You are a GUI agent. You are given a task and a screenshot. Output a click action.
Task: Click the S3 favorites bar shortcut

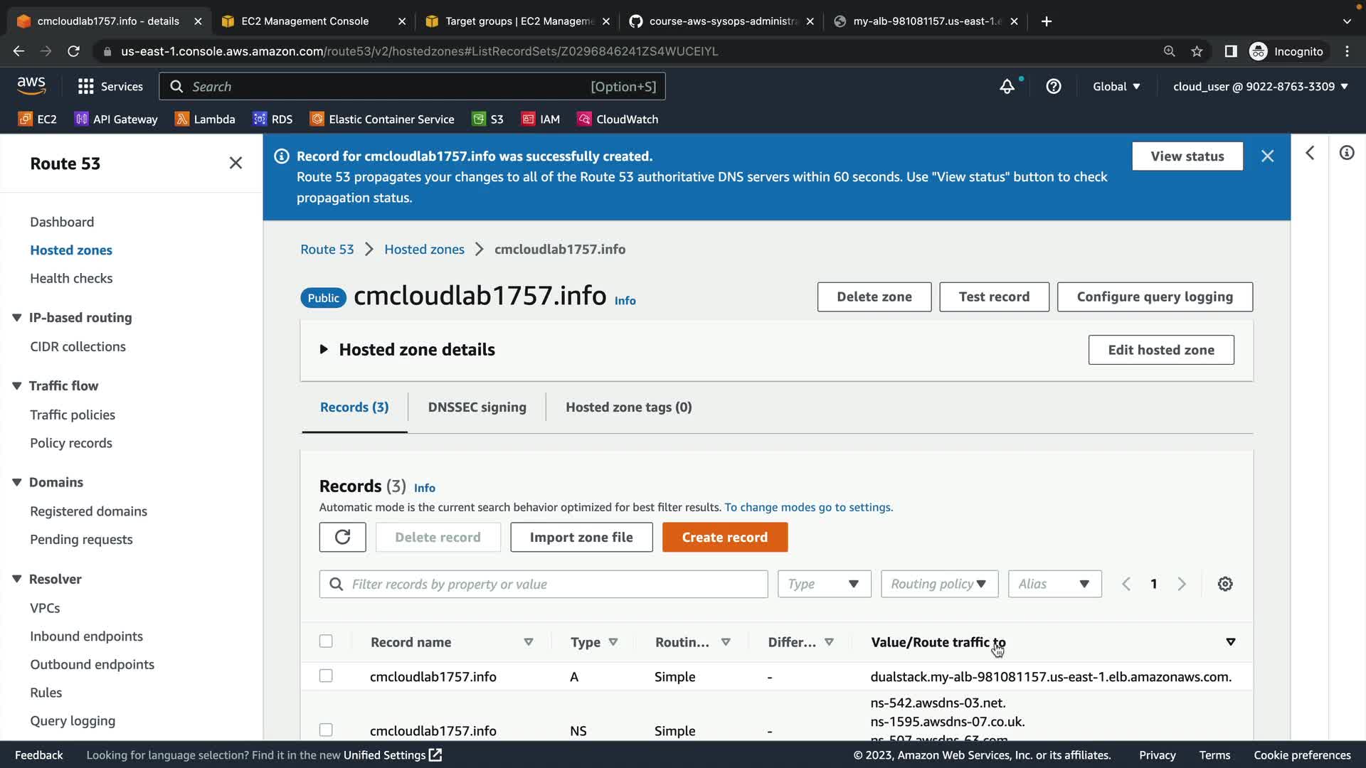pyautogui.click(x=488, y=119)
